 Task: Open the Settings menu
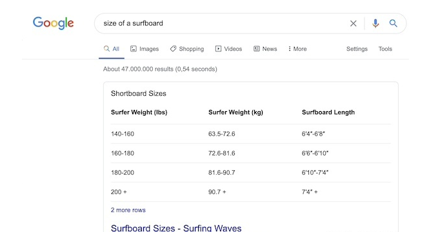(x=357, y=49)
